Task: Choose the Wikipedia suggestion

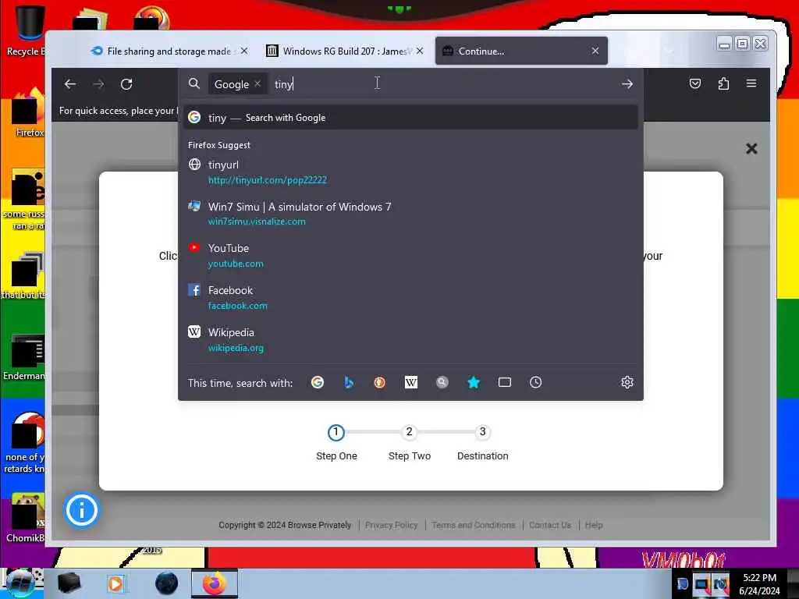Action: point(410,339)
